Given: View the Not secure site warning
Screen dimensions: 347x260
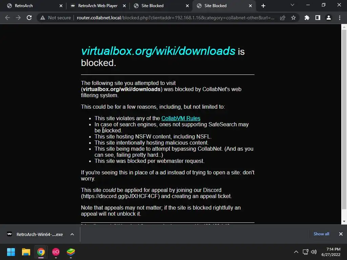Looking at the screenshot, I should coord(56,18).
